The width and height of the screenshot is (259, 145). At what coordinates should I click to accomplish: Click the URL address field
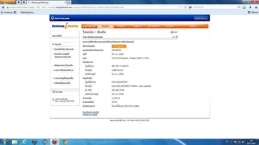109,7
